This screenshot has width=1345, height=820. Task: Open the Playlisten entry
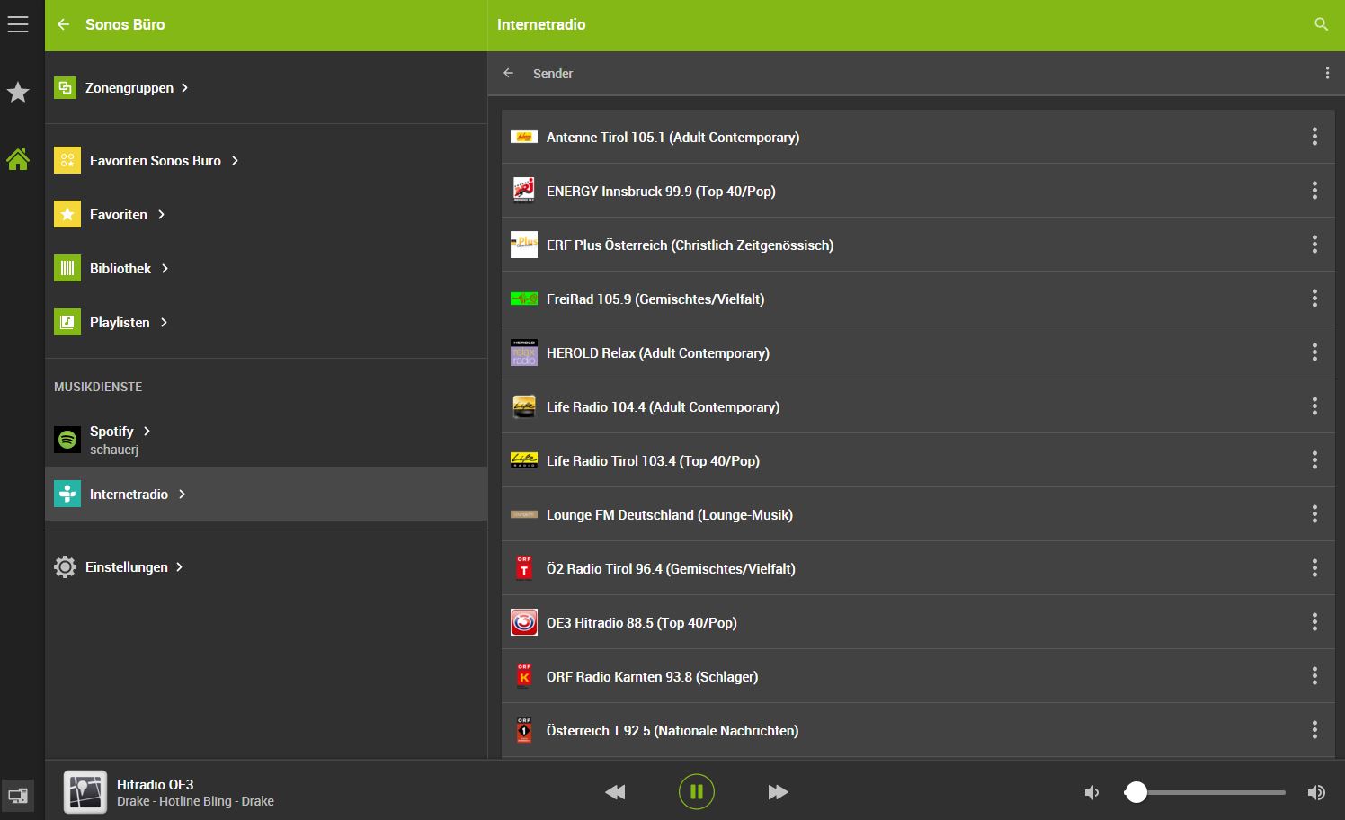tap(266, 322)
